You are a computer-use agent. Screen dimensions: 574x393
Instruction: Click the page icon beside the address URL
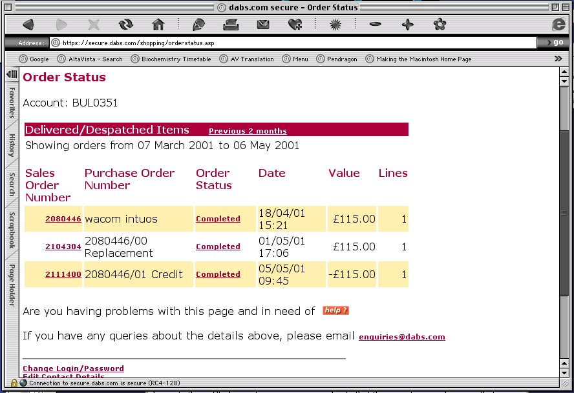pyautogui.click(x=56, y=43)
